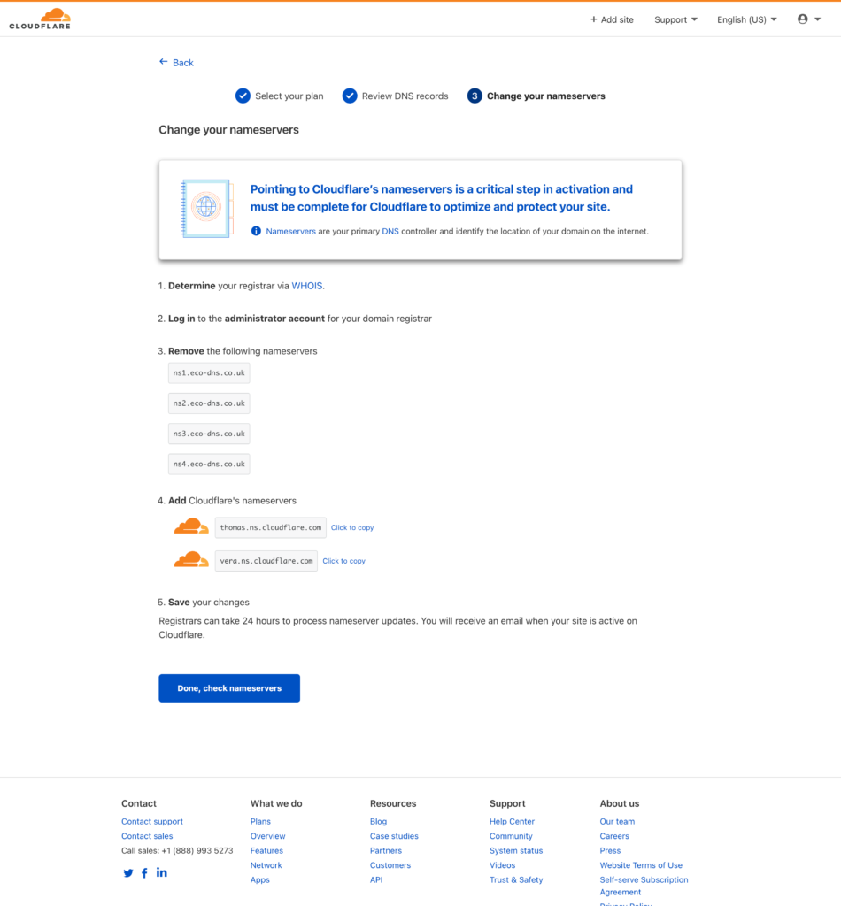Open Cloudflare's Twitter page via footer icon
Viewport: 841px width, 906px height.
pyautogui.click(x=127, y=872)
